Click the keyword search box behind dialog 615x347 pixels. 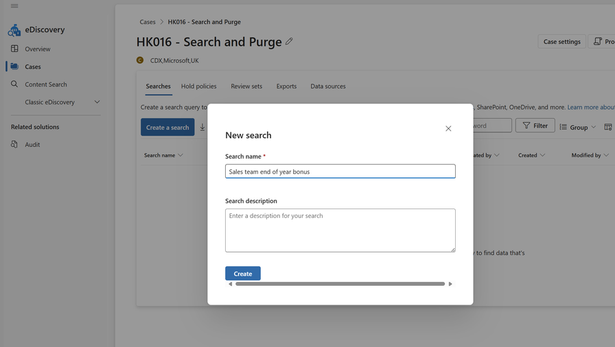[x=492, y=125]
